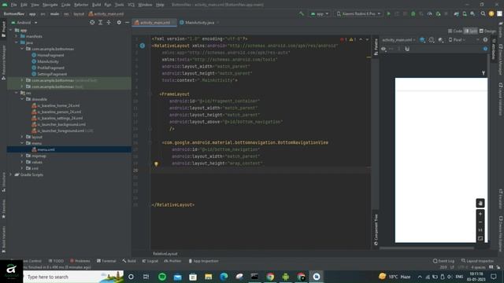Expand the values folder
Viewport: 504px width, 283px height.
point(22,162)
